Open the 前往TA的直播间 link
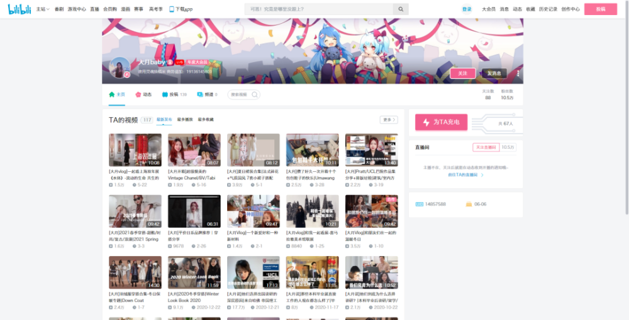 (465, 175)
